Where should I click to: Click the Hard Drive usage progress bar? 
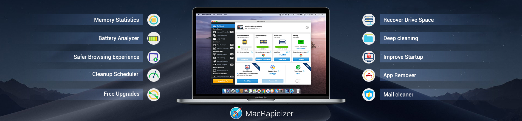[x=282, y=47]
